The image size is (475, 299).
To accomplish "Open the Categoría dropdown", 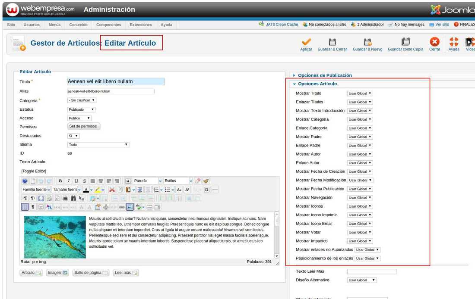I will pos(82,100).
